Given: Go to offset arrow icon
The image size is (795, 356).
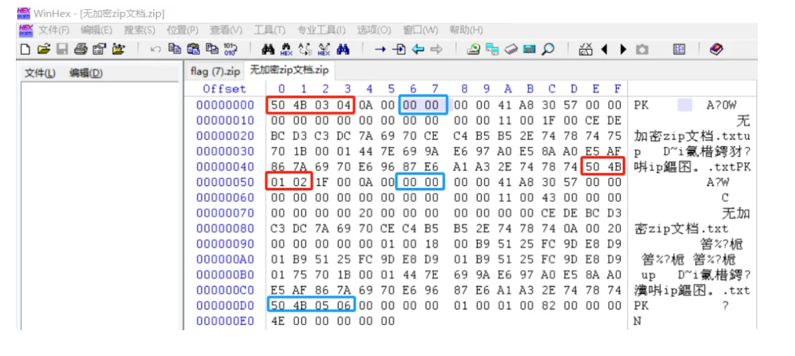Looking at the screenshot, I should tap(380, 50).
